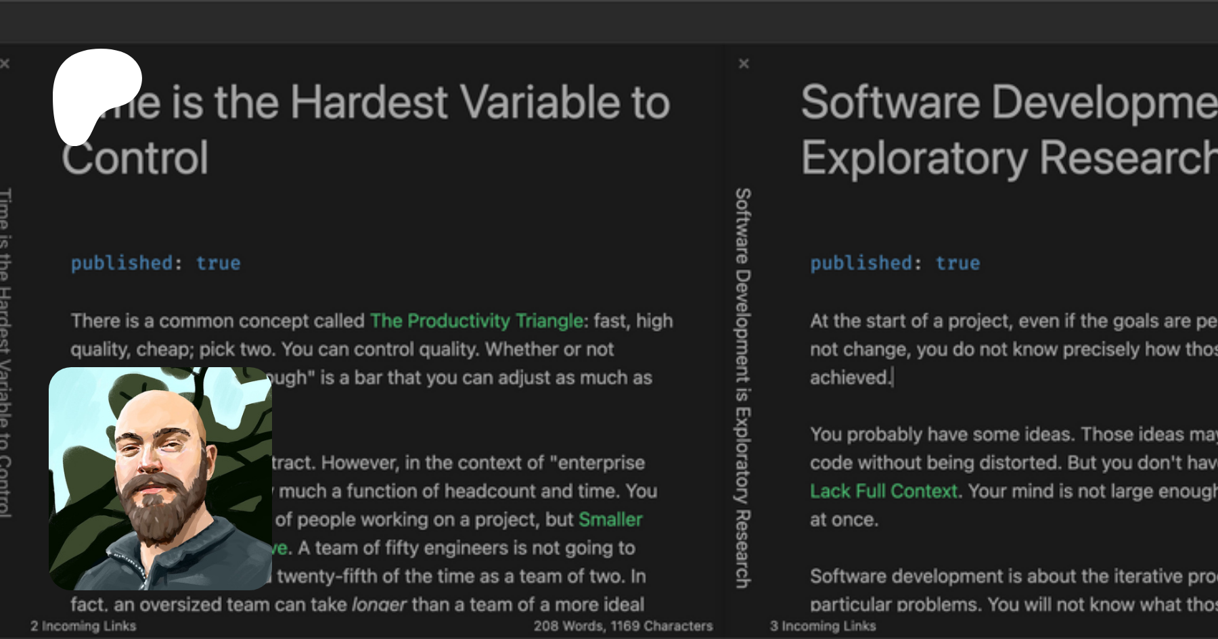Screen dimensions: 1218x639
Task: Click the published key in right note
Action: pyautogui.click(x=861, y=263)
